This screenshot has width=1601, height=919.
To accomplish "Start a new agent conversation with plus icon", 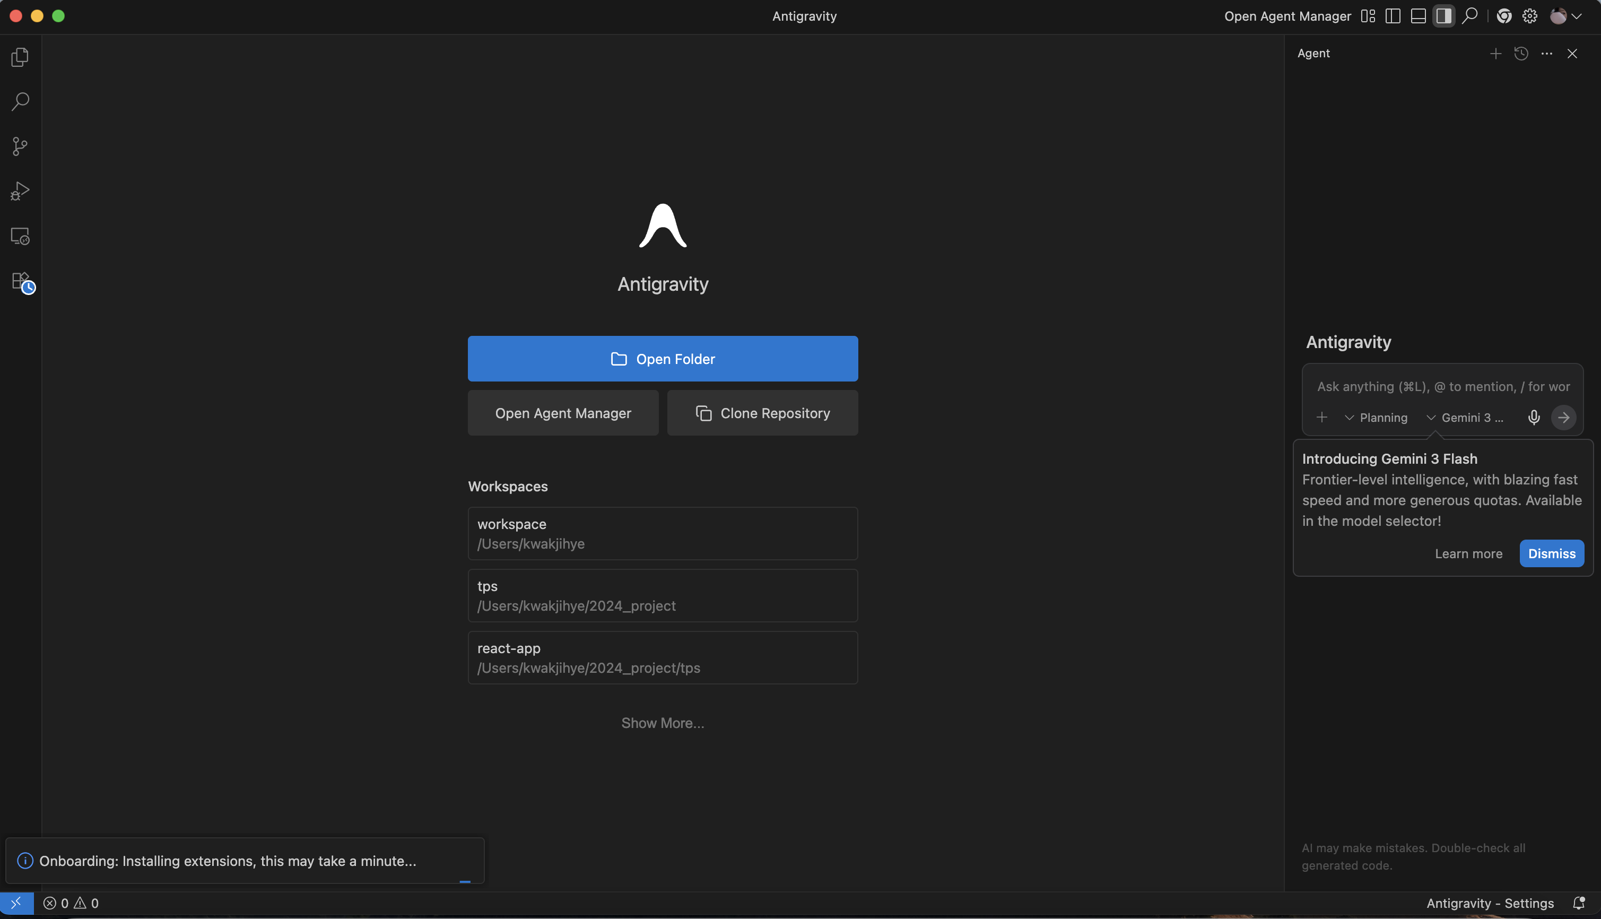I will 1495,54.
